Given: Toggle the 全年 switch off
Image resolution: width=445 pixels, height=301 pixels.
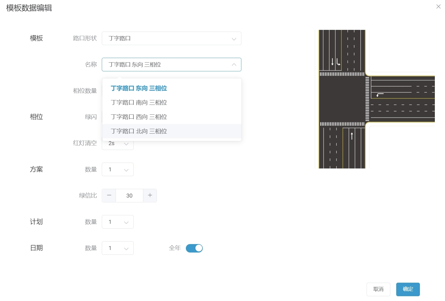Looking at the screenshot, I should [194, 248].
